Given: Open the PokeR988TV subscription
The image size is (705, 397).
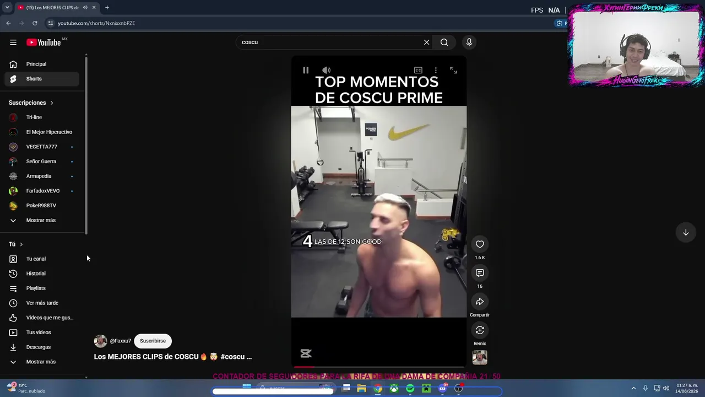Looking at the screenshot, I should 42,206.
